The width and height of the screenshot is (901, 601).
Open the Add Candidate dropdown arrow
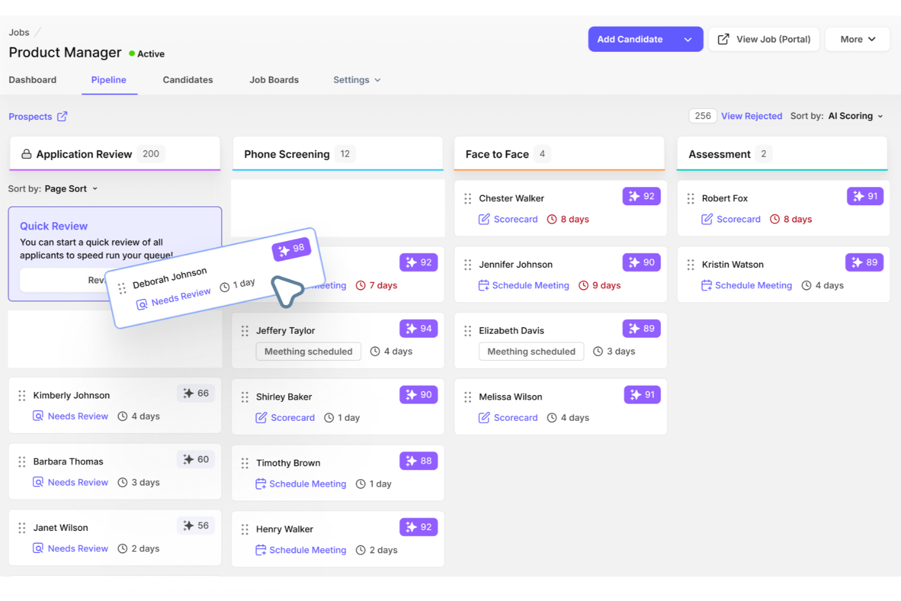(688, 39)
